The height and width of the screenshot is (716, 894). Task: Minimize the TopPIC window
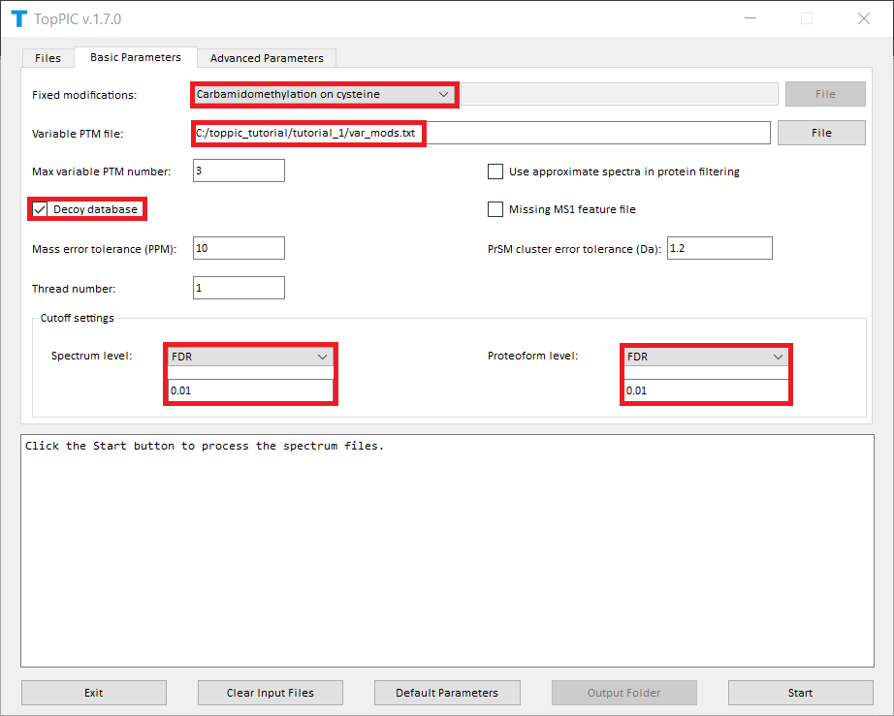coord(749,18)
